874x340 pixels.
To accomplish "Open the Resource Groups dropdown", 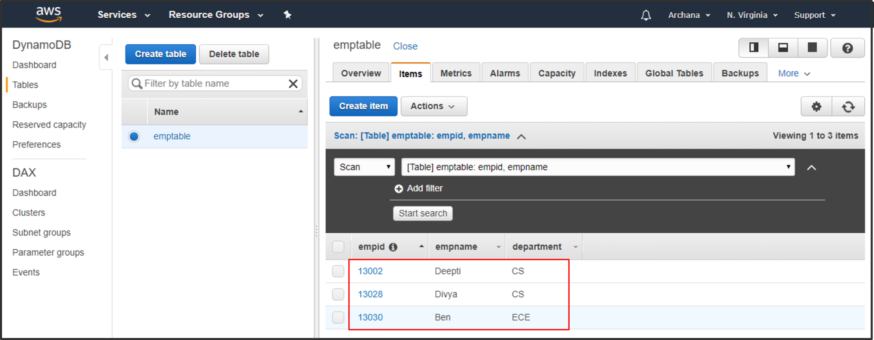I will point(216,15).
